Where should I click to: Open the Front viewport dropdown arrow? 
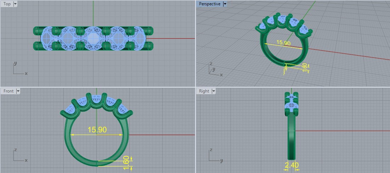tap(18, 91)
